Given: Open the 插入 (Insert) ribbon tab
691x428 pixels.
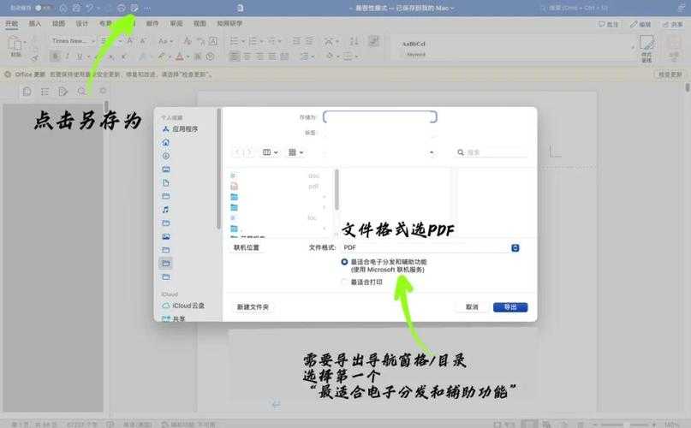Looking at the screenshot, I should tap(35, 24).
